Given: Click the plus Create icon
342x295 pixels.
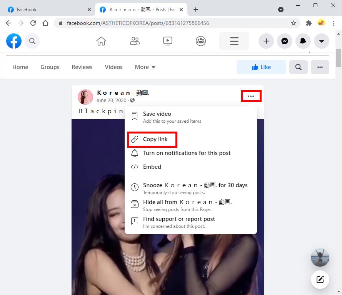Looking at the screenshot, I should point(266,41).
